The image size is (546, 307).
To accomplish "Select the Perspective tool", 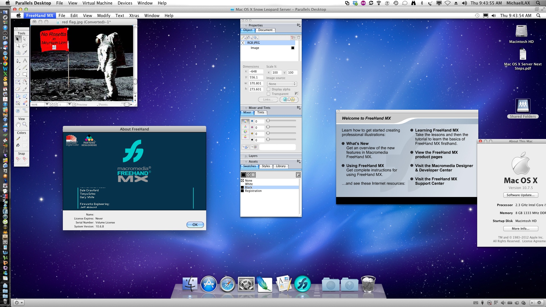I will point(18,96).
